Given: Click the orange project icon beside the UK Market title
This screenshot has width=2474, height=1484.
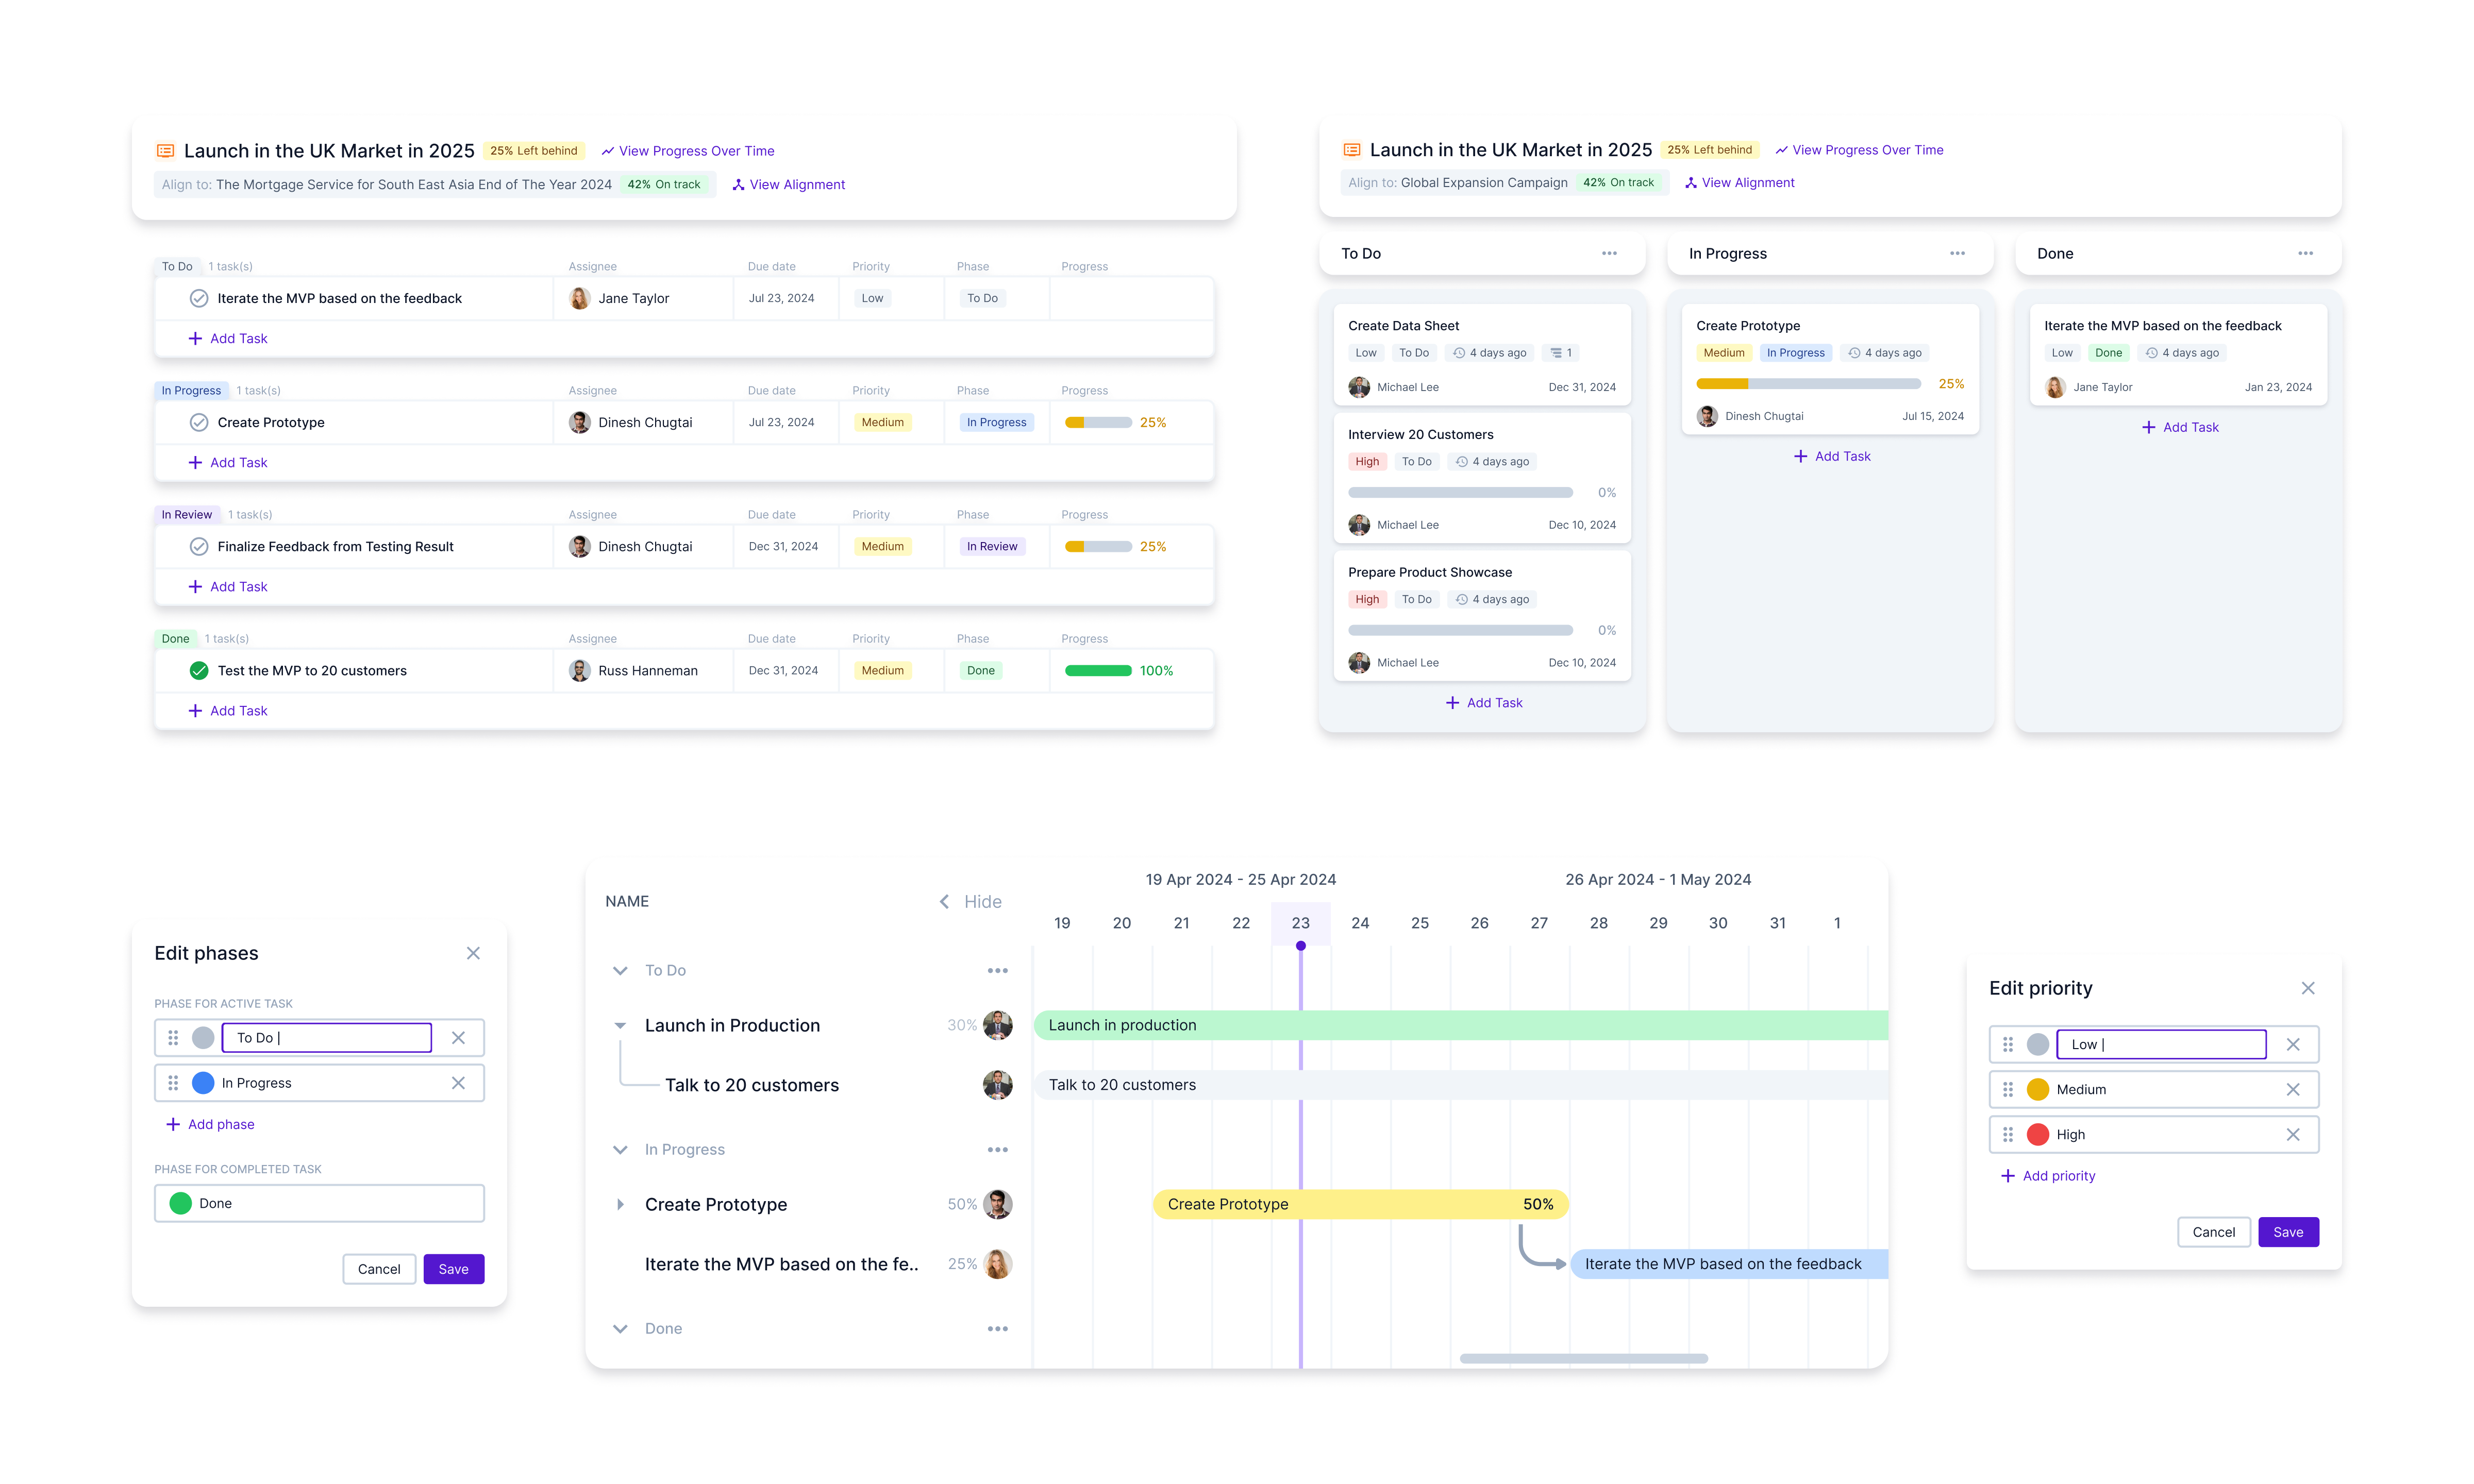Looking at the screenshot, I should 166,150.
